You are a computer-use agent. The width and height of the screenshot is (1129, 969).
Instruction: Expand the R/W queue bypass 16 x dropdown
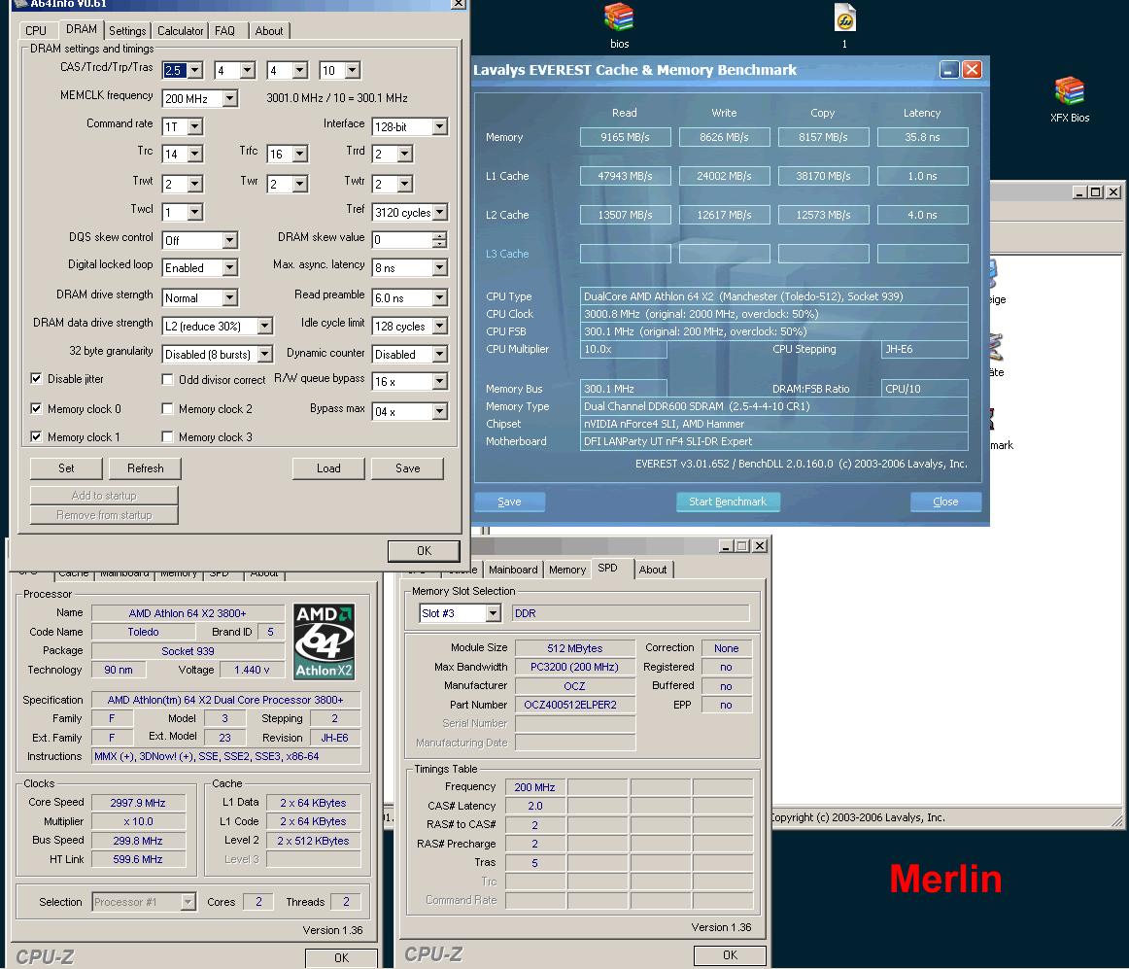click(x=439, y=381)
